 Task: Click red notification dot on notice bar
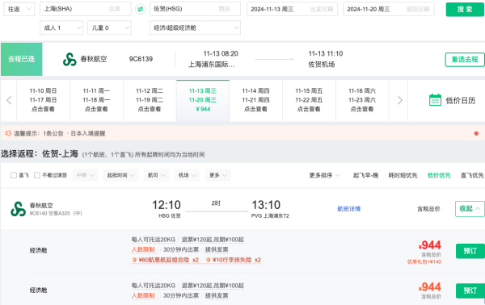[x=476, y=133]
